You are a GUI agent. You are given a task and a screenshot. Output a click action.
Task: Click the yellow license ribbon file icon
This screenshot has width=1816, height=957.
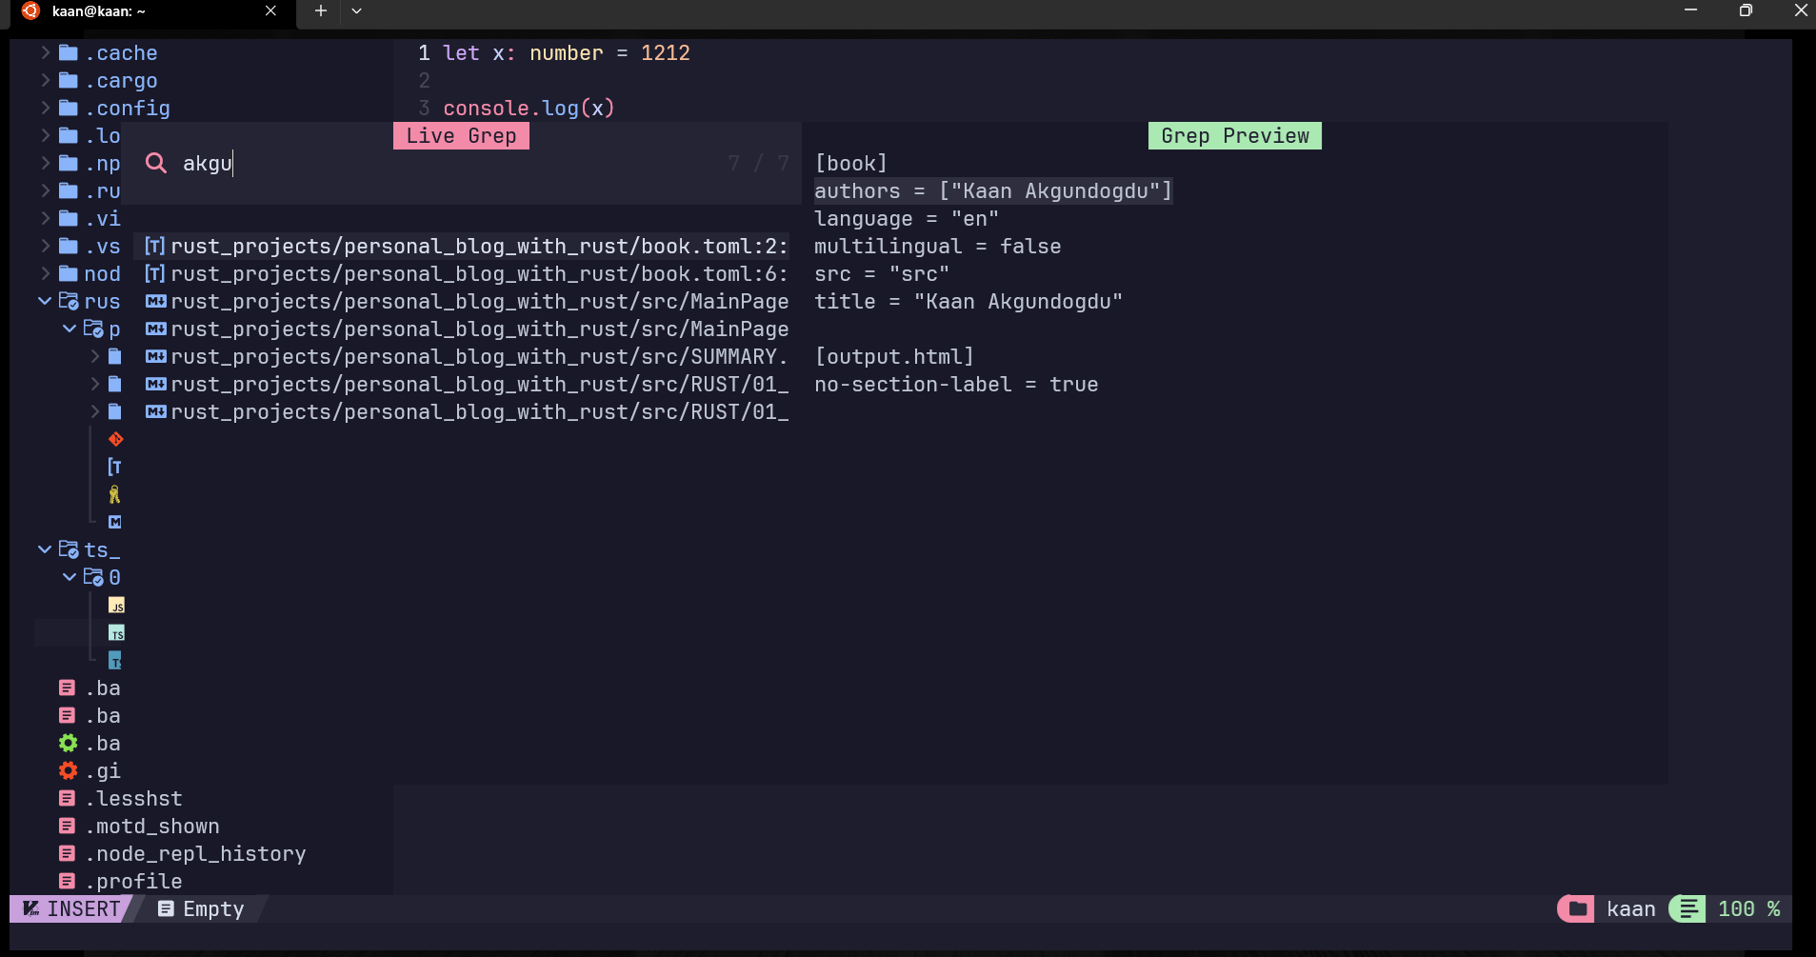[115, 494]
